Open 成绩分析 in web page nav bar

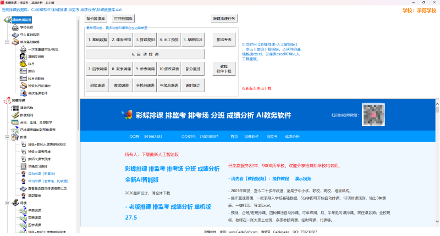(x=292, y=137)
